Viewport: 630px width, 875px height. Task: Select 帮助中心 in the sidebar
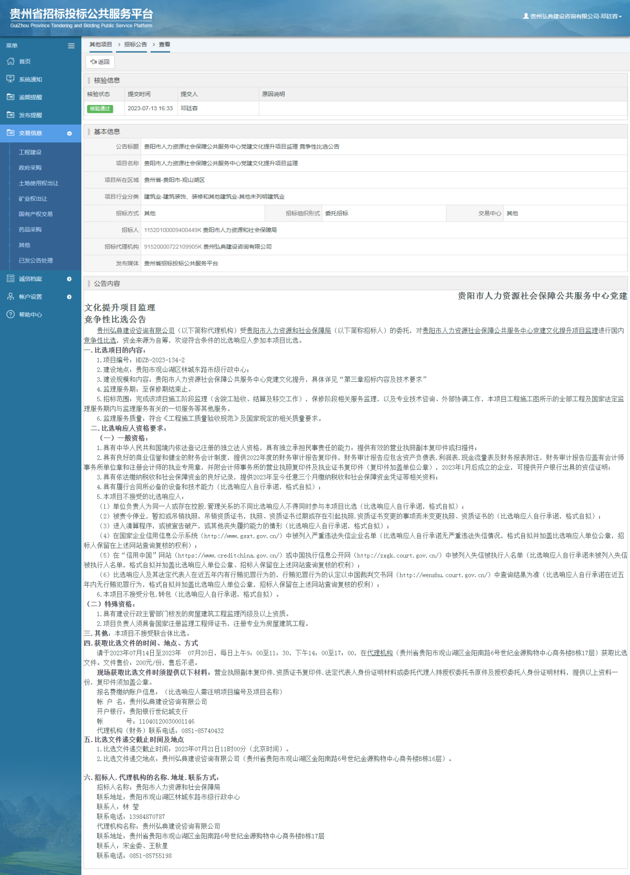pyautogui.click(x=30, y=315)
